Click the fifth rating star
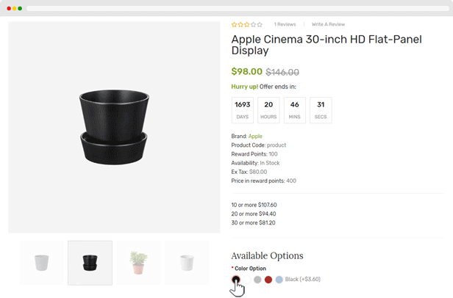Screen dimensions: 453x298 (260, 24)
